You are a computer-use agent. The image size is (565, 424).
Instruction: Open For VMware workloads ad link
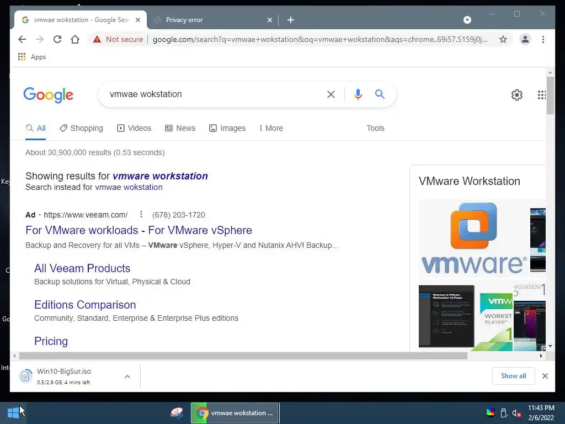coord(138,230)
